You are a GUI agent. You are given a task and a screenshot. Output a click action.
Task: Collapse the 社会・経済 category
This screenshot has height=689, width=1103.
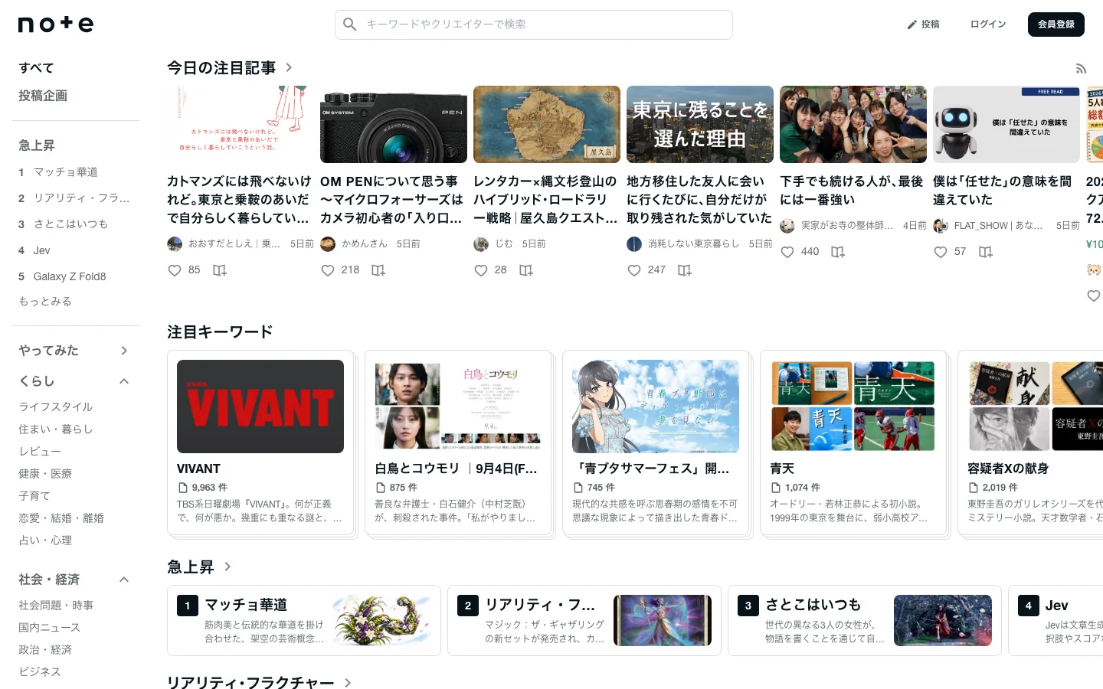(124, 580)
